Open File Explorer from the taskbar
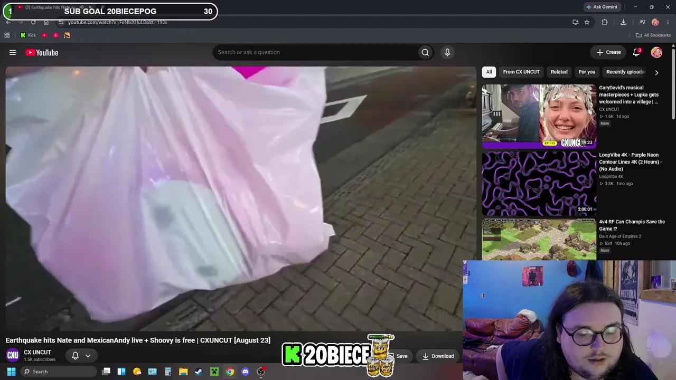This screenshot has height=380, width=676. 183,372
